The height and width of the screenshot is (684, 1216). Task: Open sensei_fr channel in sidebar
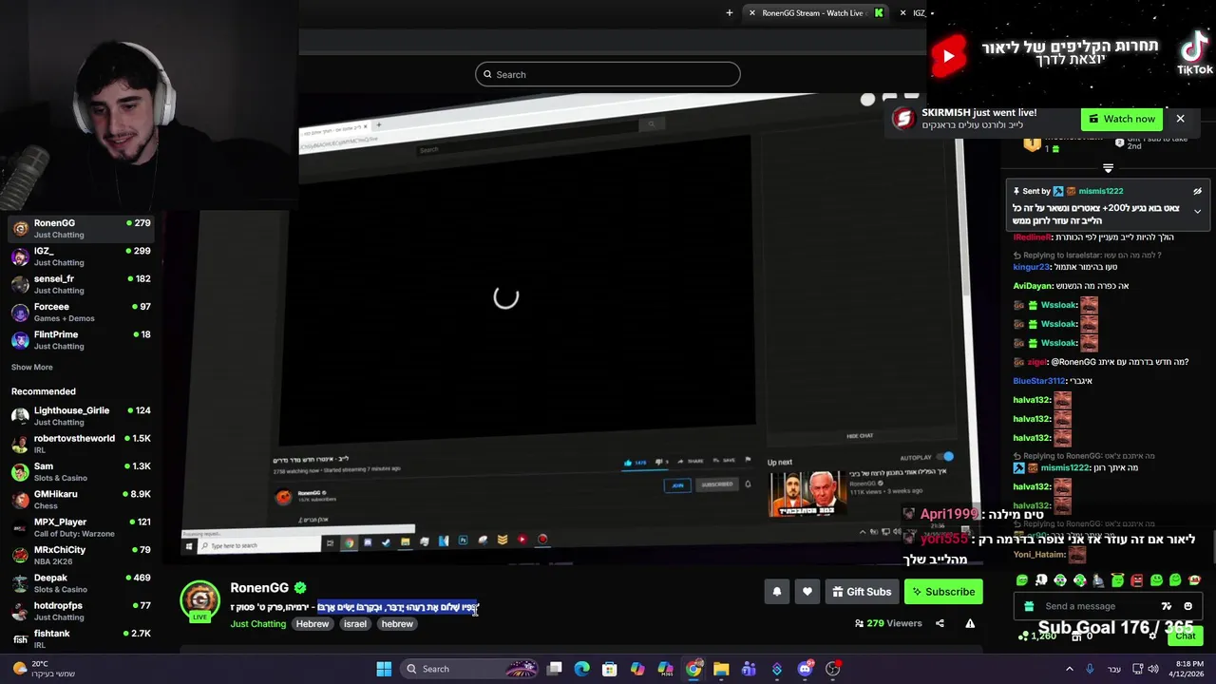tap(81, 284)
